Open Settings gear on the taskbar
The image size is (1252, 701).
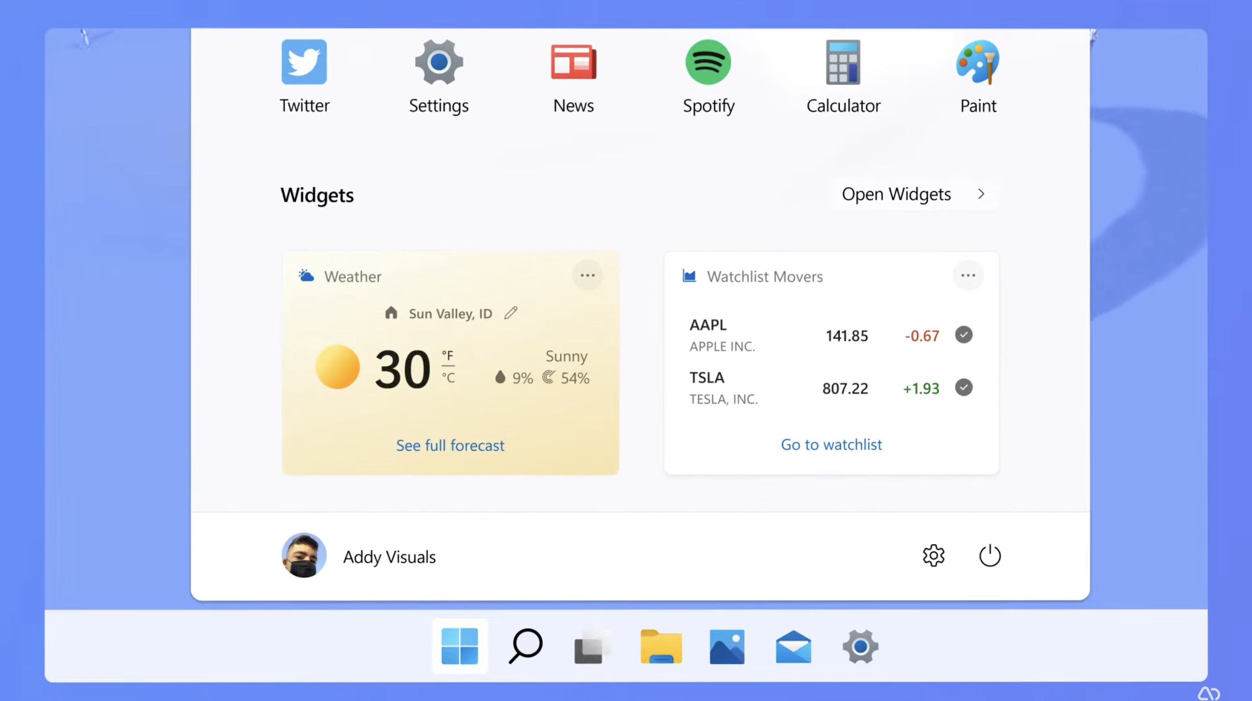[x=860, y=646]
